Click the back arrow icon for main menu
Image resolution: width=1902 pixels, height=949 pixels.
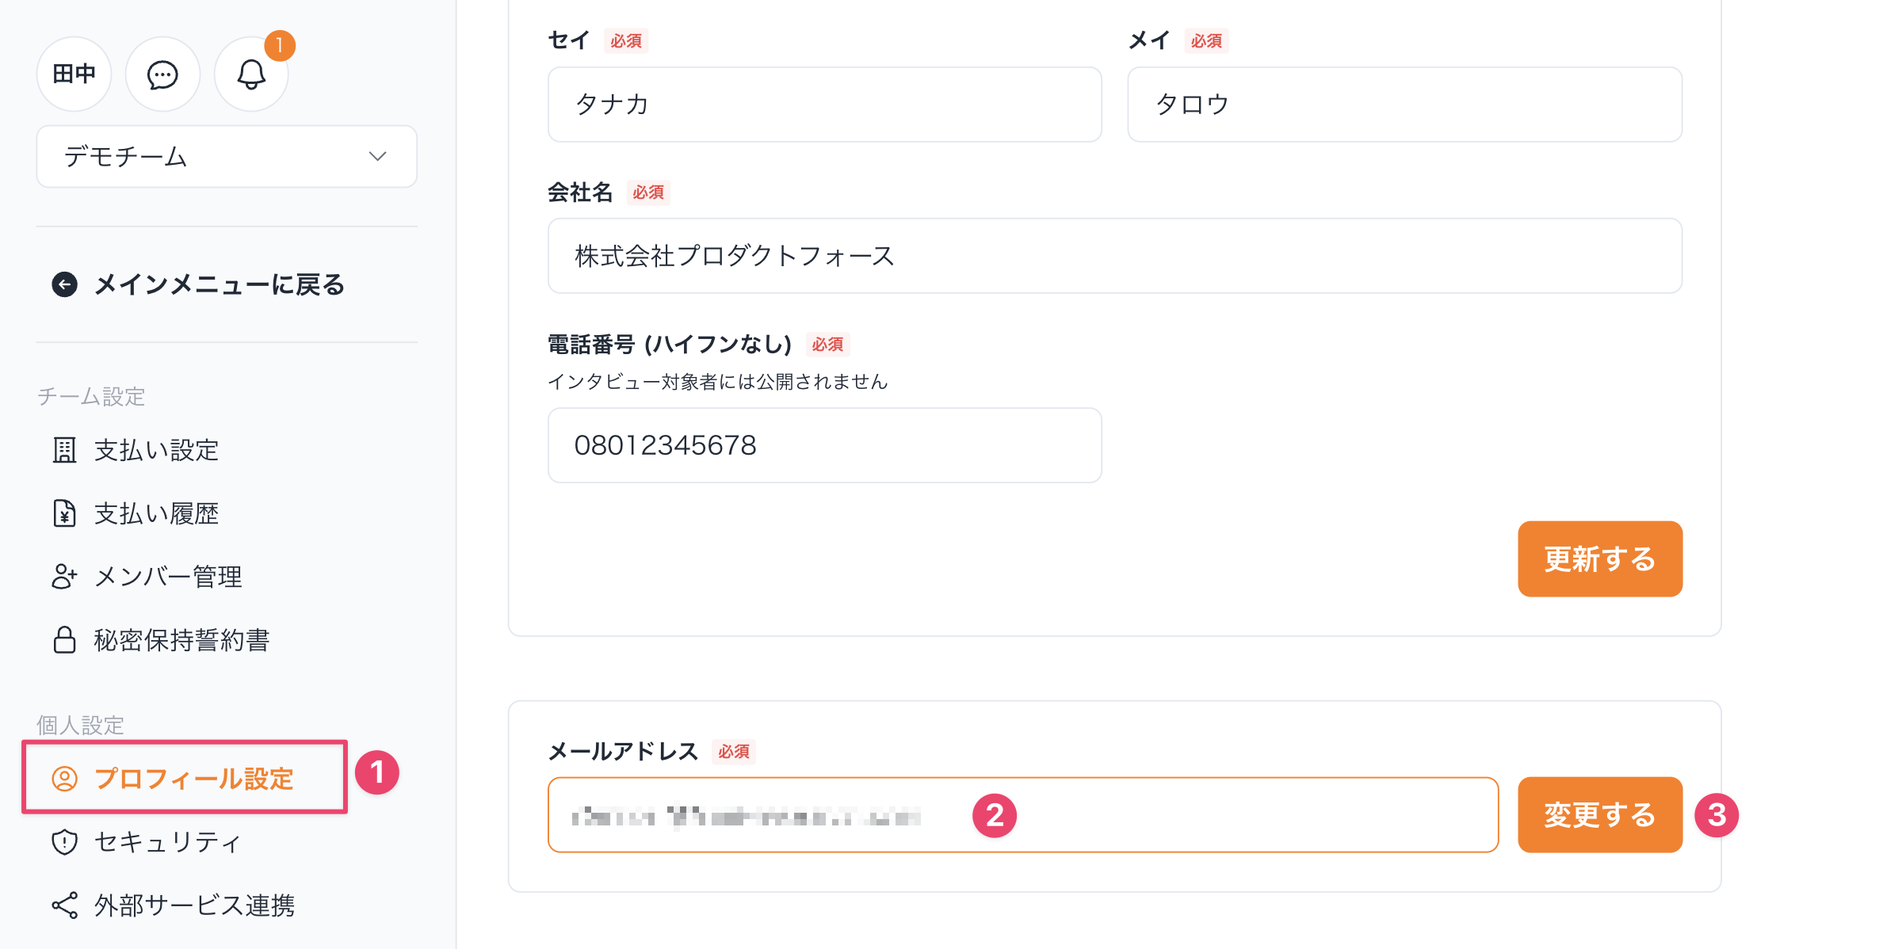coord(65,284)
